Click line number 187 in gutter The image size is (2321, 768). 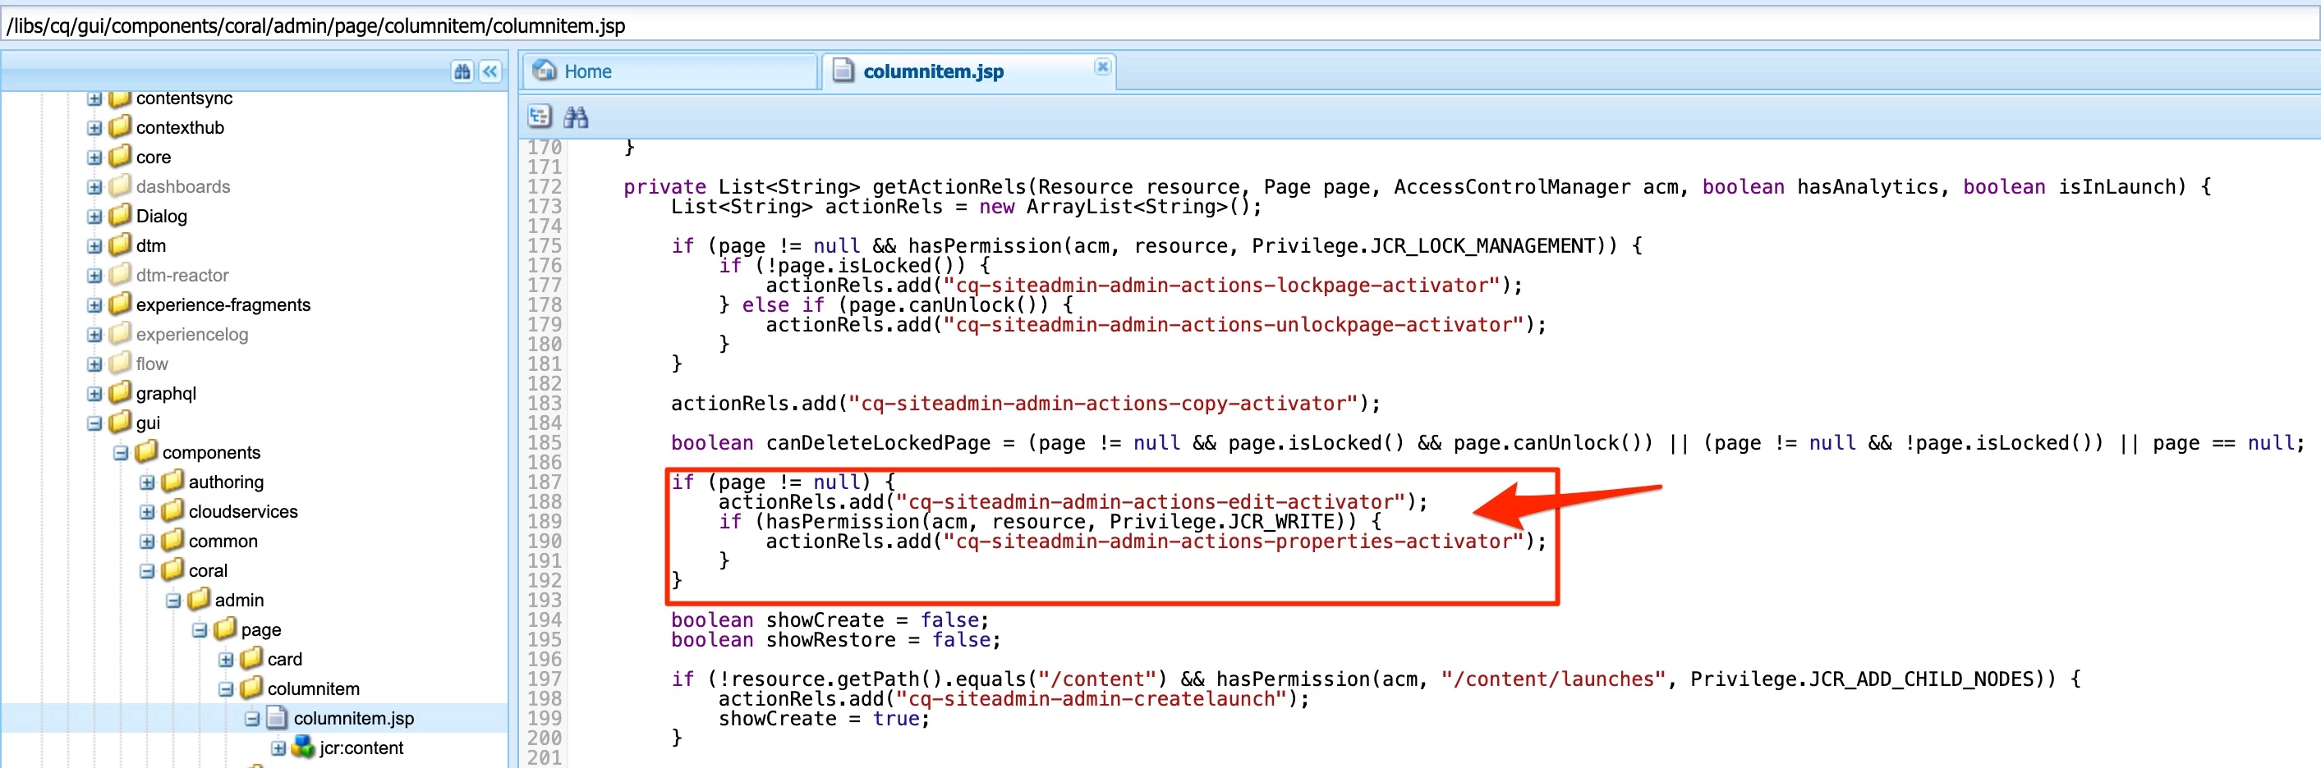[545, 482]
